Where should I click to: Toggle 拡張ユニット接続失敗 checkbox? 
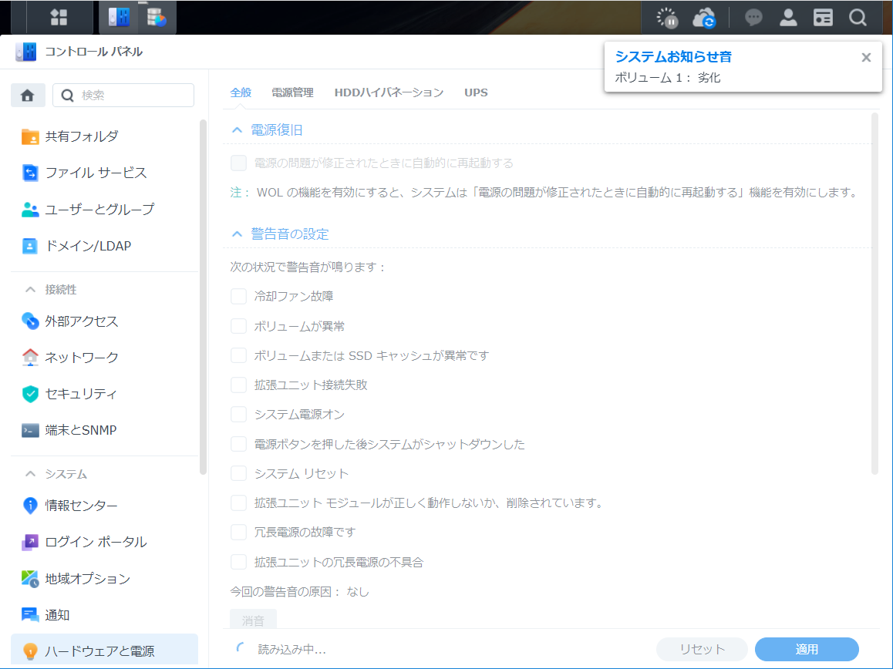(238, 385)
